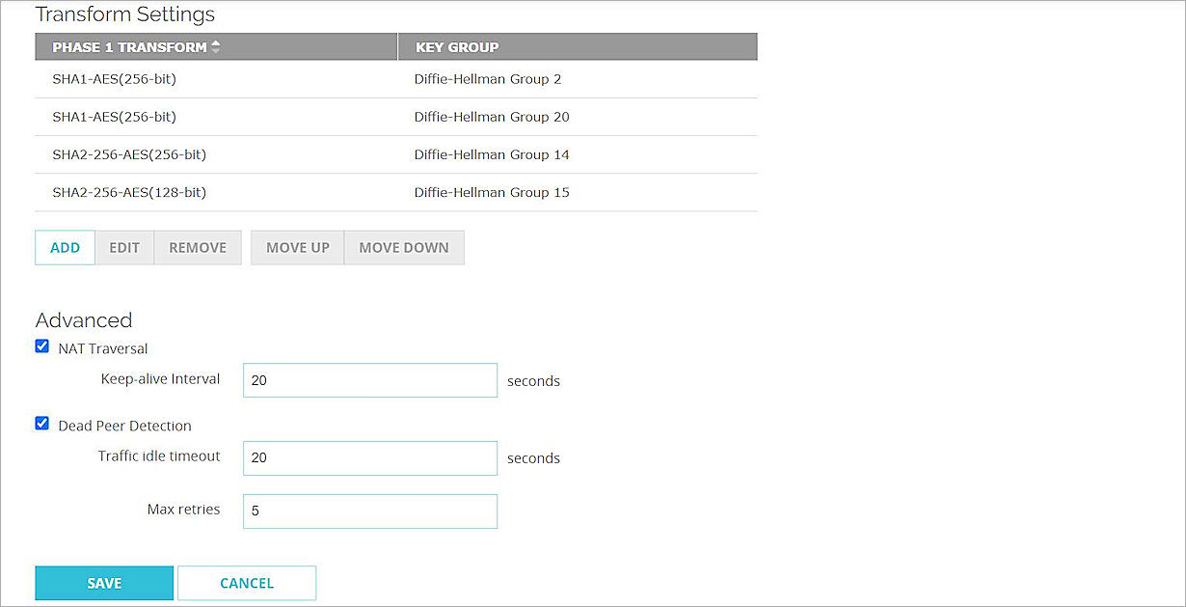
Task: Save the Transform Settings
Action: 103,583
